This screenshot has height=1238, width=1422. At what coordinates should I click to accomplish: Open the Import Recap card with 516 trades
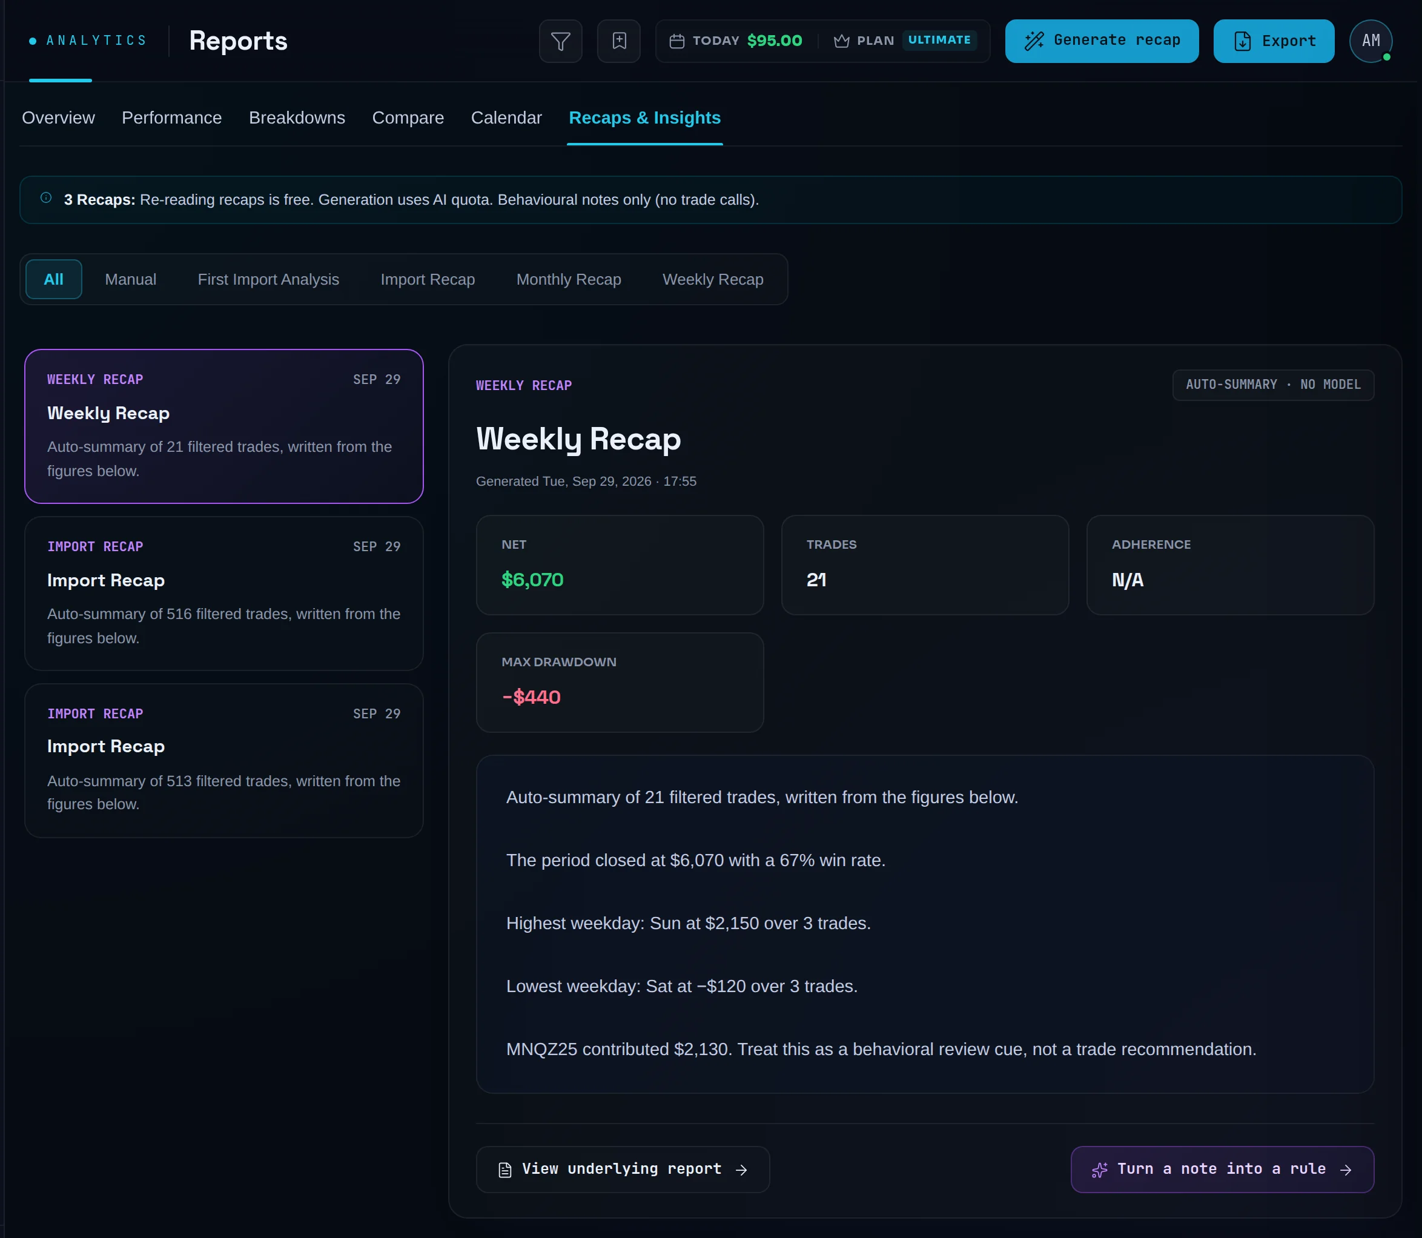(223, 594)
